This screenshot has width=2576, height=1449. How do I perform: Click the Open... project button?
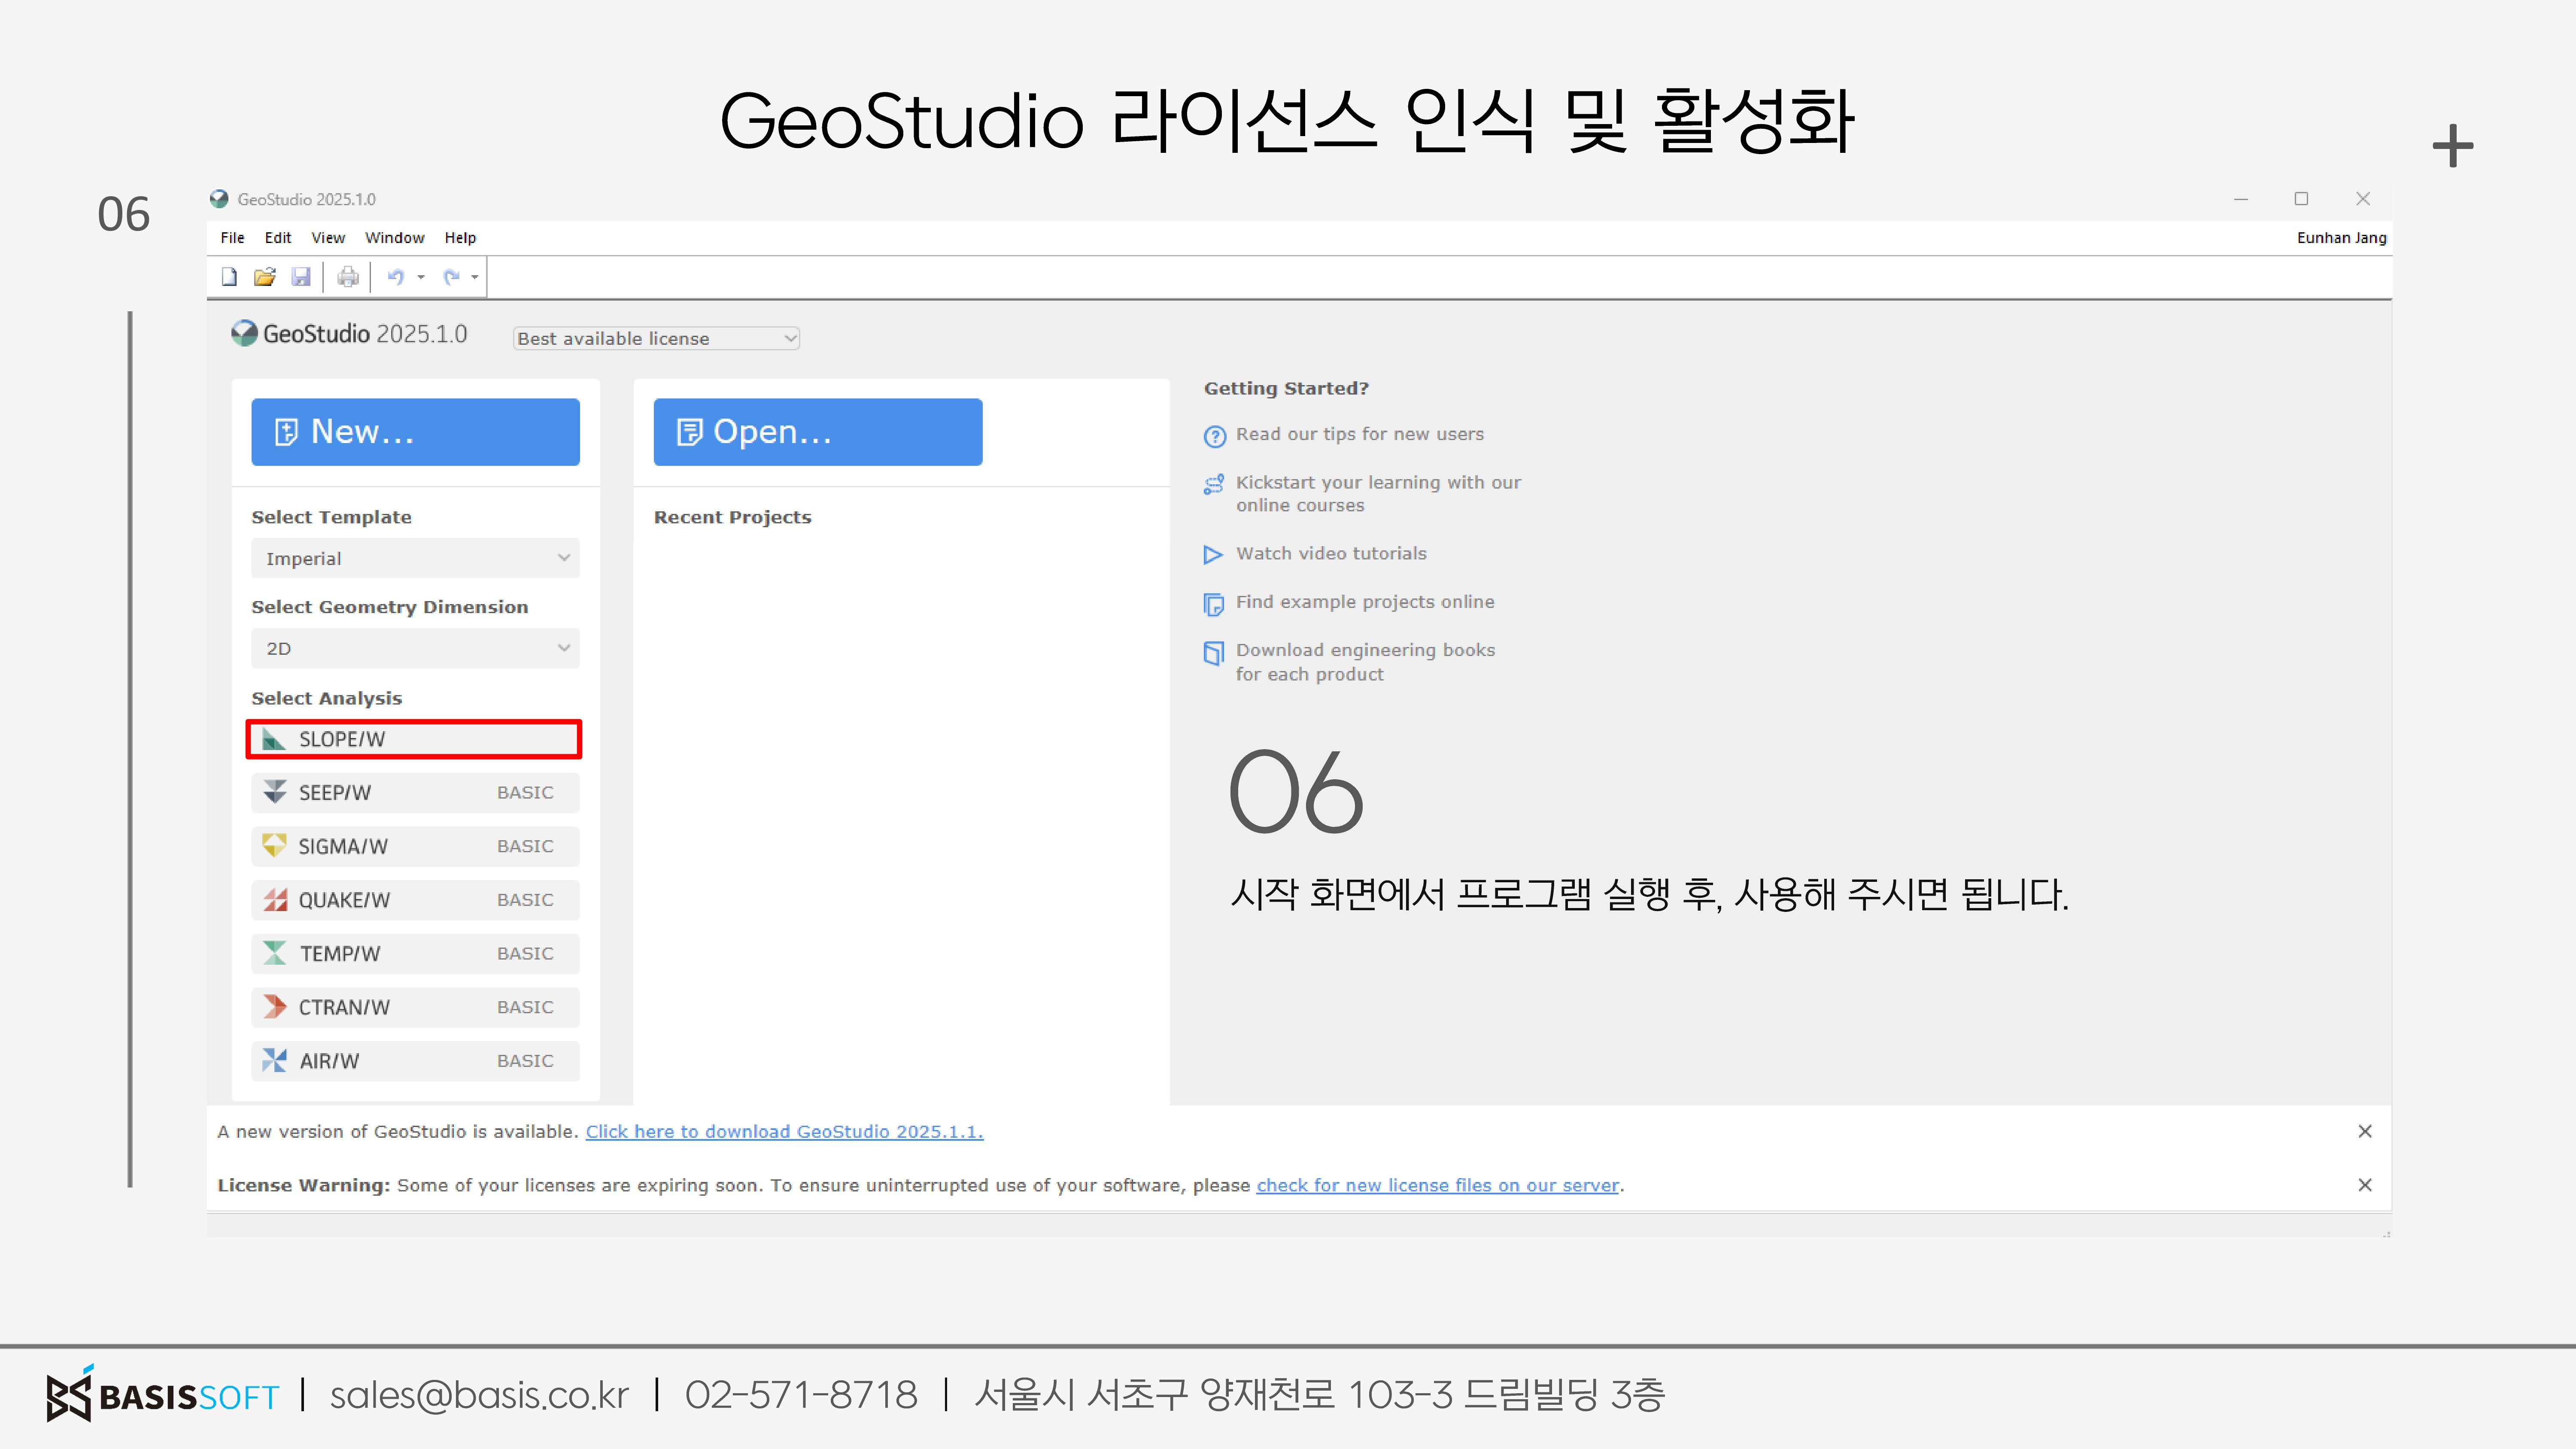[x=818, y=432]
